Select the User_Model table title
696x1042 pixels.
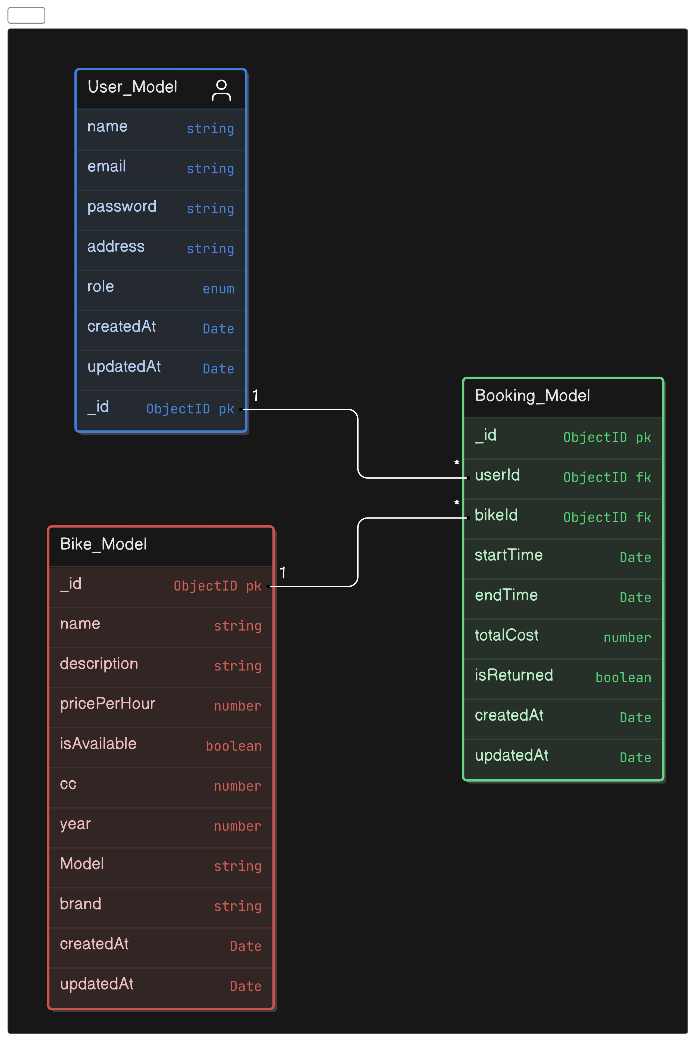click(132, 87)
